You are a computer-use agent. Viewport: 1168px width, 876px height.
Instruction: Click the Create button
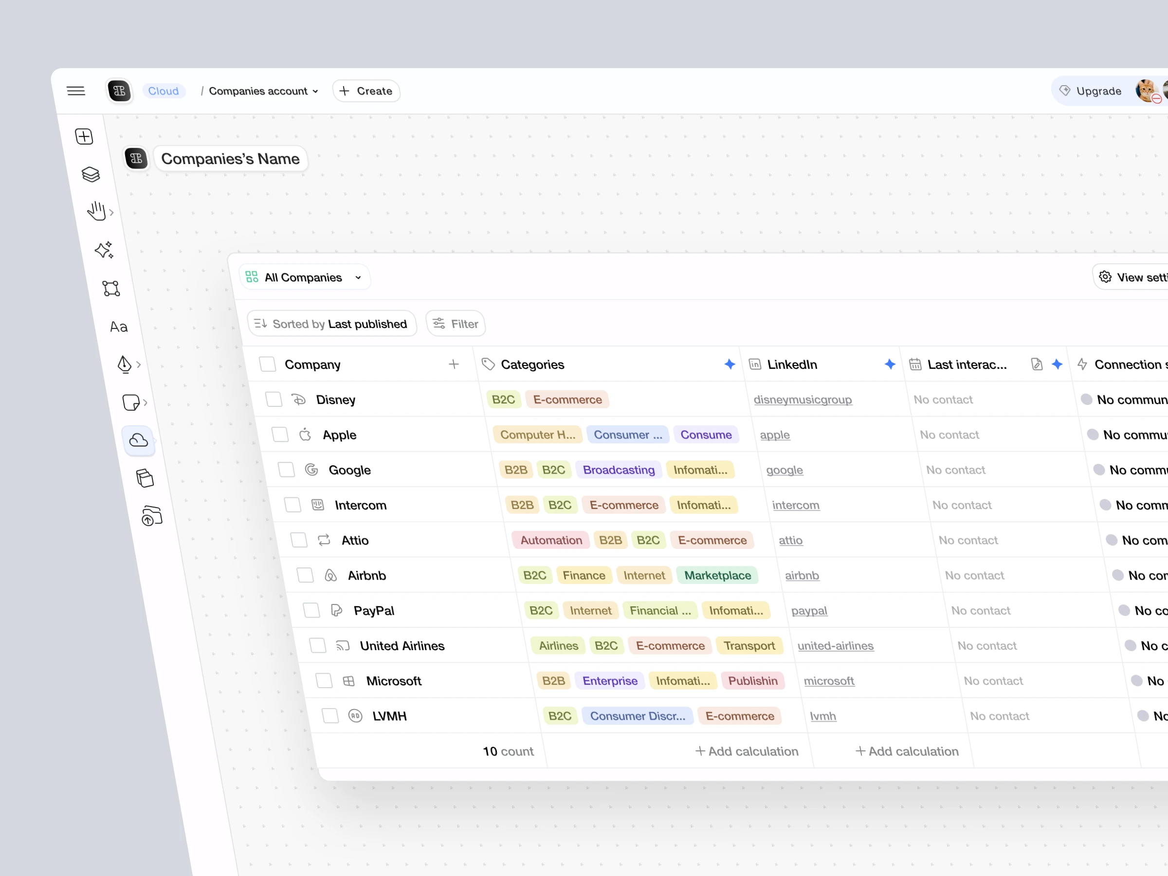[x=366, y=91]
